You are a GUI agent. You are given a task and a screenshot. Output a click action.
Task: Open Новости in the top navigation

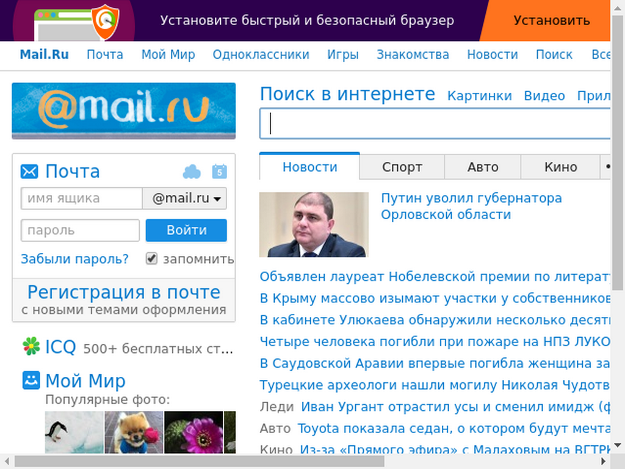point(493,54)
